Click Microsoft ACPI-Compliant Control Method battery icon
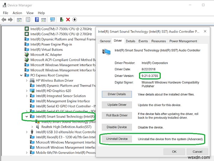 (27, 60)
